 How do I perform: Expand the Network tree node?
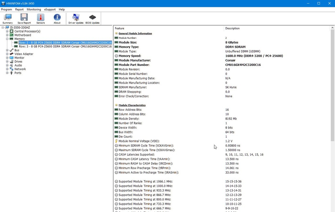(7, 69)
